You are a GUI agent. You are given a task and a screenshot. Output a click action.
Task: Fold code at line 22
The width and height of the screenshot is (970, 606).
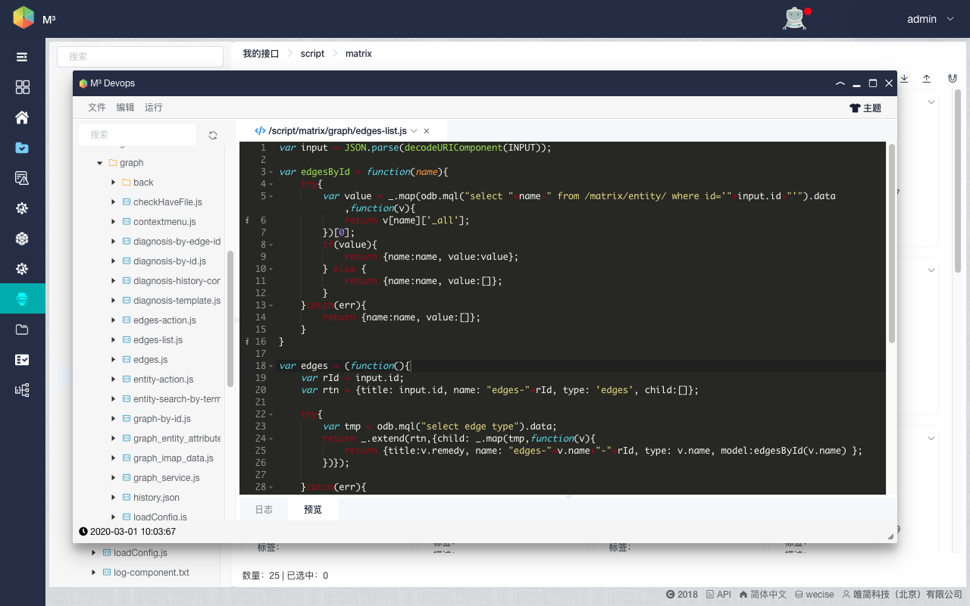272,414
